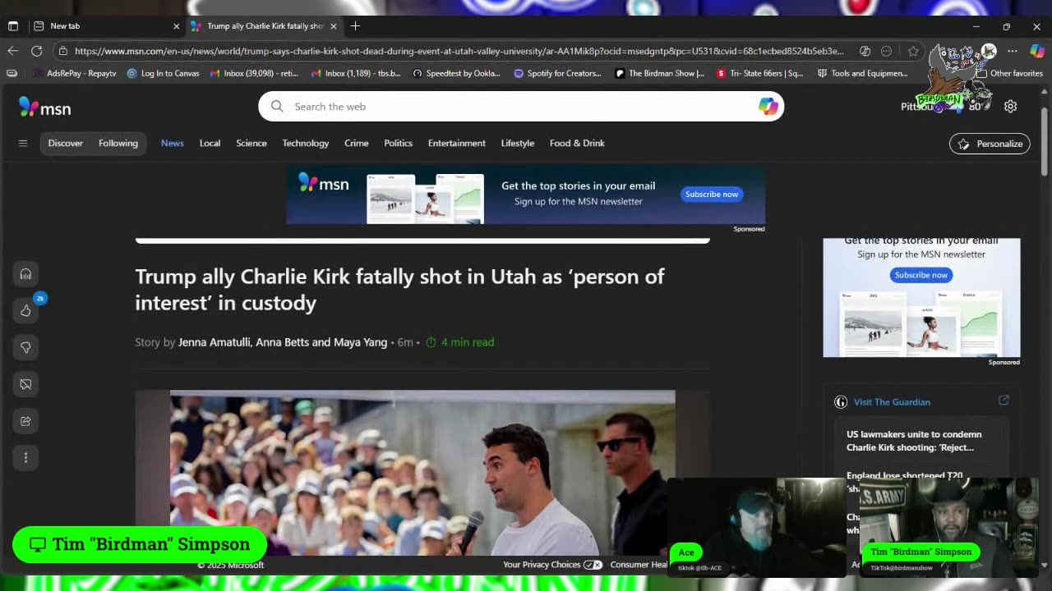The width and height of the screenshot is (1052, 591).
Task: Open the Entertainment category
Action: click(x=457, y=143)
